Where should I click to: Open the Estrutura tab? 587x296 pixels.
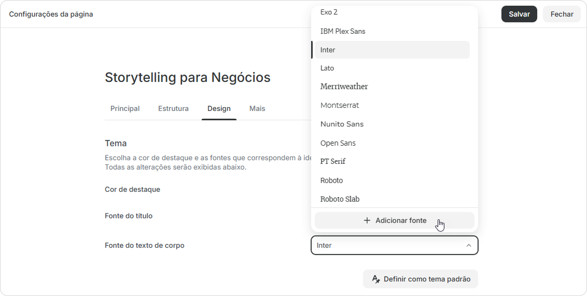(173, 108)
